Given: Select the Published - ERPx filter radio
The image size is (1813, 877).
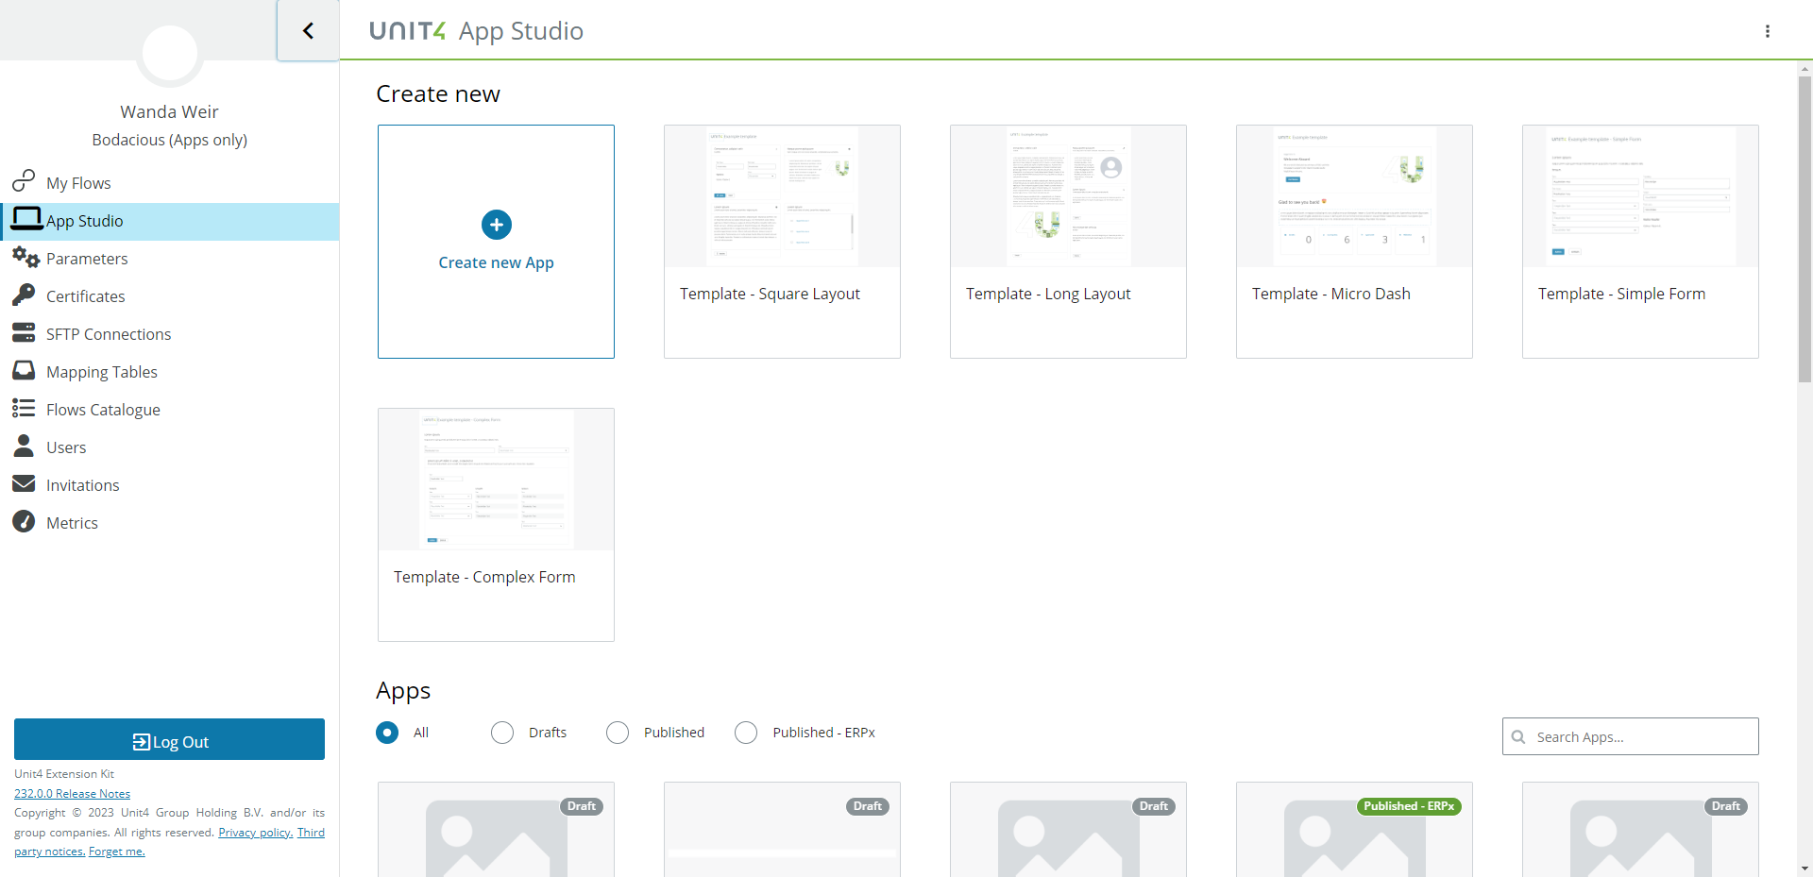Looking at the screenshot, I should 746,733.
